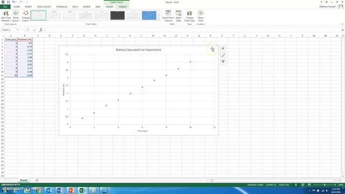Open the Add Chart Element menu

[6, 16]
